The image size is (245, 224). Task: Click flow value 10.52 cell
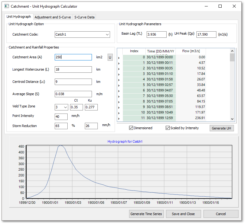coord(191,68)
